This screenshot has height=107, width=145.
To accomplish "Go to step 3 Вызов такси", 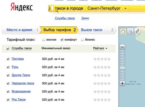I will [97, 30].
